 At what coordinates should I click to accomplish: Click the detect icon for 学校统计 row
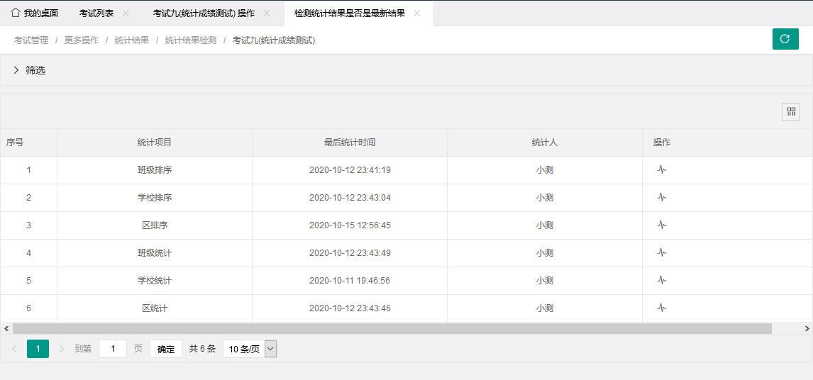pyautogui.click(x=661, y=281)
